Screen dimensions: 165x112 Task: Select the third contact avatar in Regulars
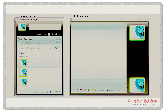[x=23, y=82]
